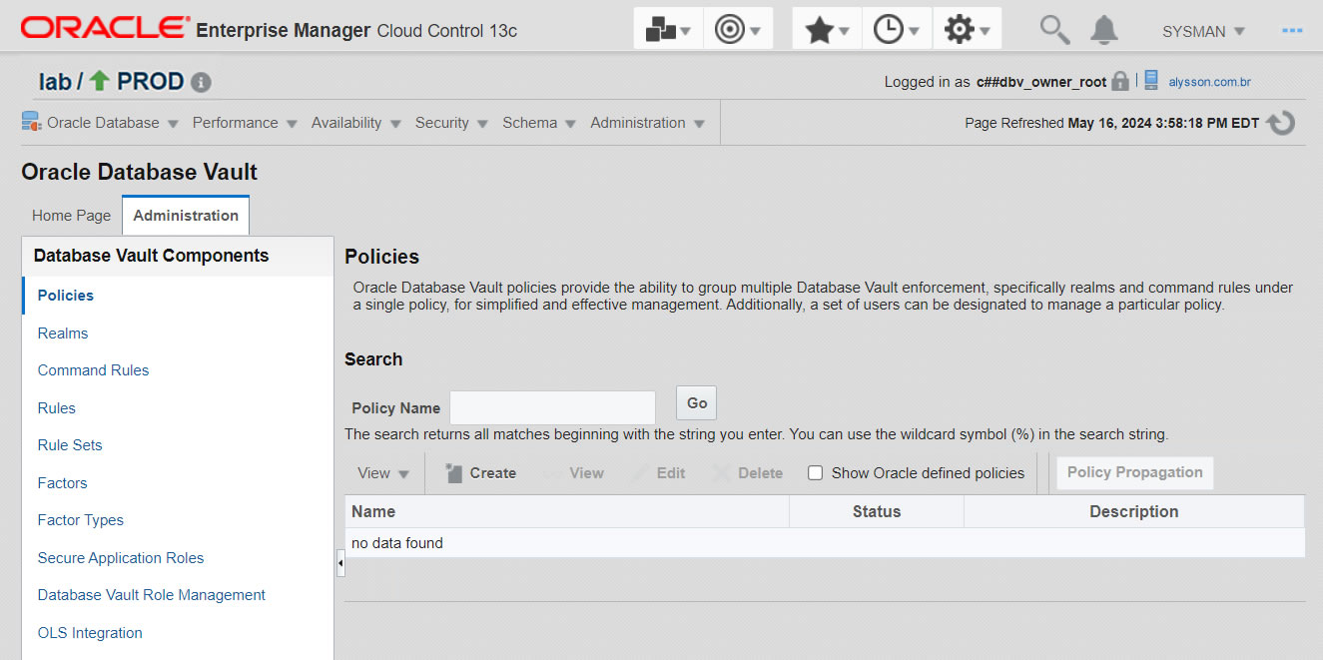Click the Oracle Database menu icon

click(31, 122)
